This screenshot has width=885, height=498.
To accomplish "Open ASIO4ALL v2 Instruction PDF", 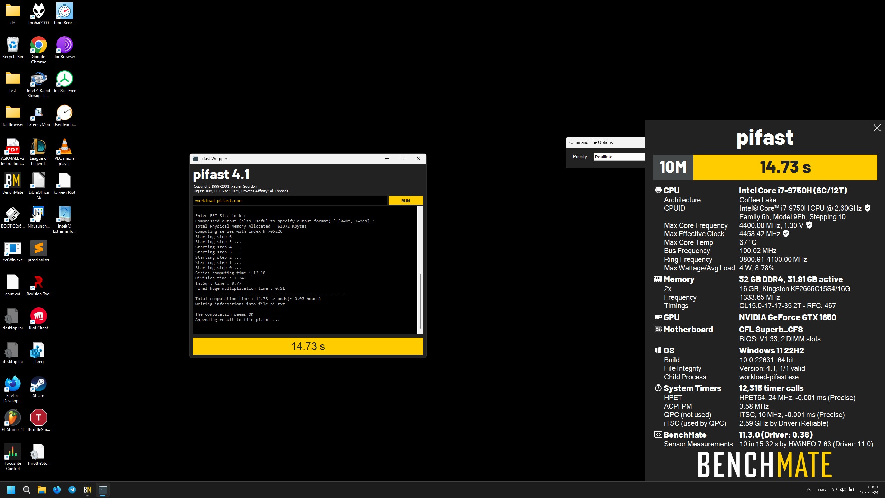I will click(x=13, y=152).
